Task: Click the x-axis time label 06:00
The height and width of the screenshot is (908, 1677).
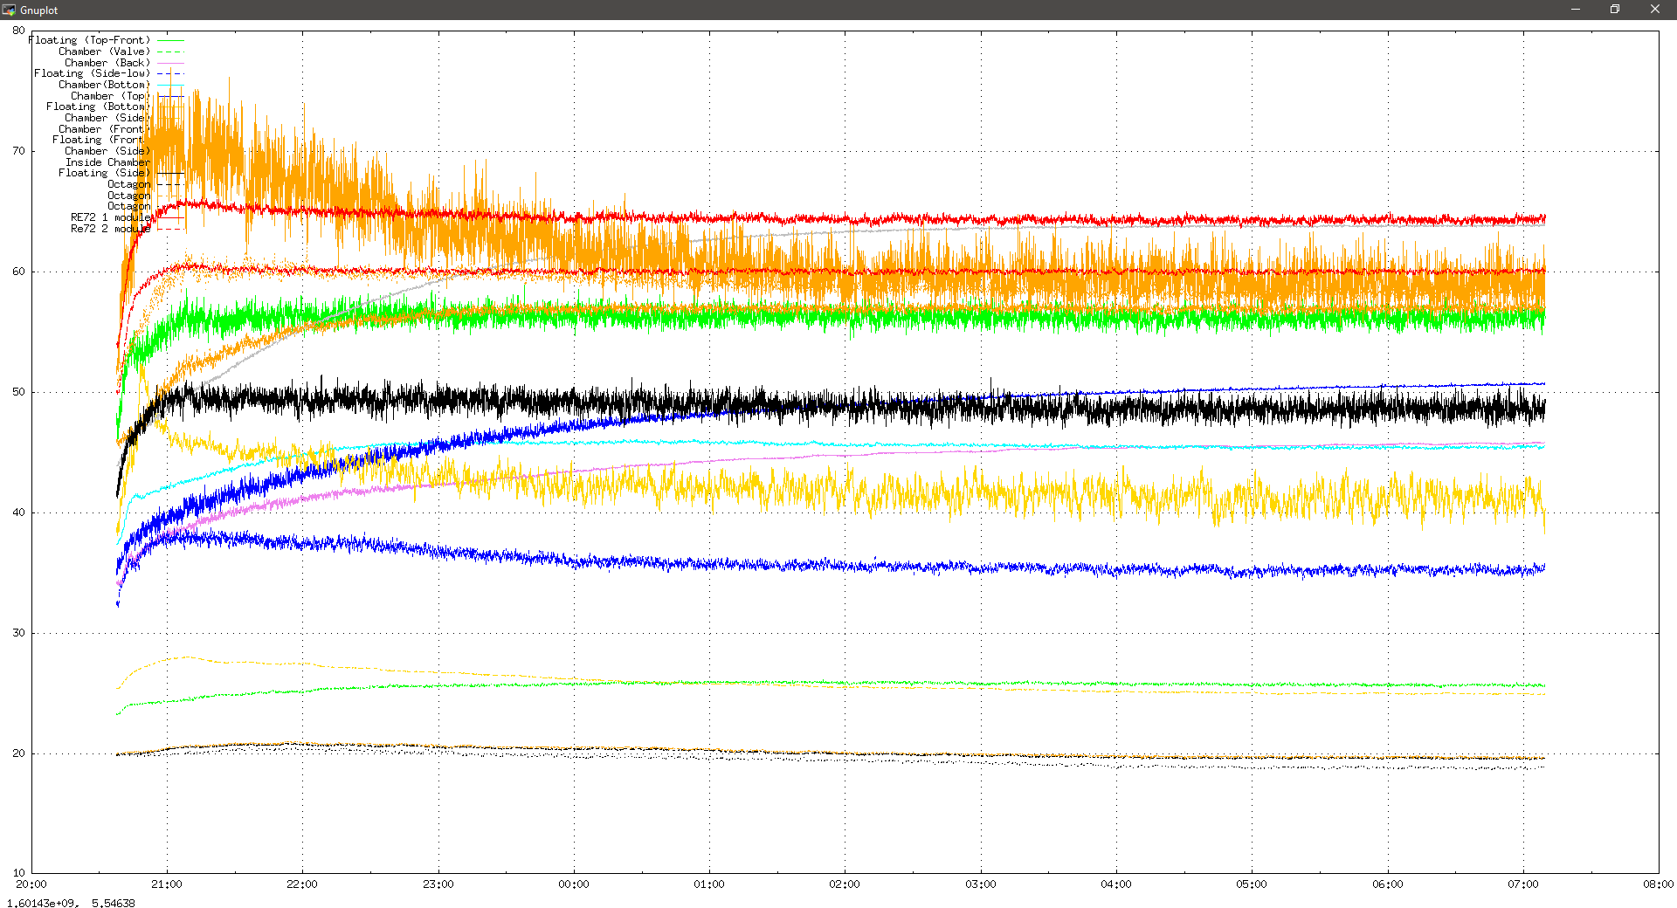Action: click(x=1388, y=884)
